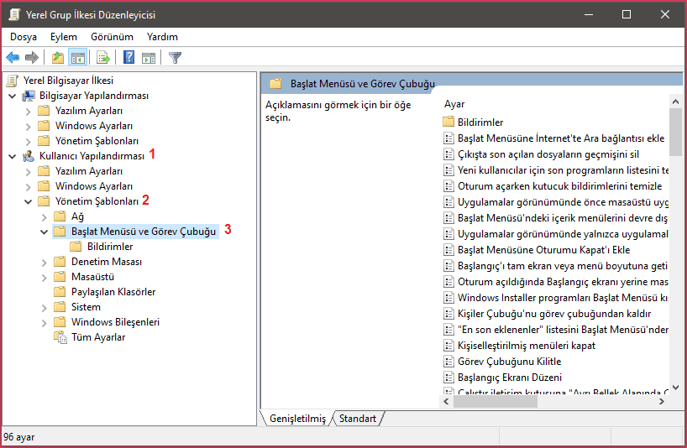Click policy icon beside Görev Çubuğunu Kilitle
This screenshot has width=687, height=448.
click(x=448, y=362)
